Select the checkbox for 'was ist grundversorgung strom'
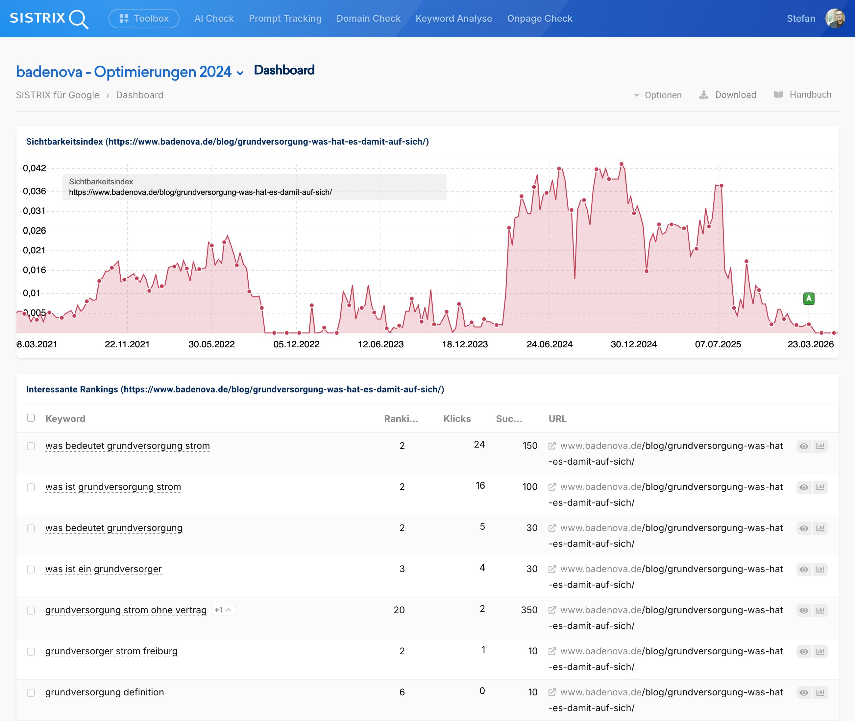 [31, 487]
